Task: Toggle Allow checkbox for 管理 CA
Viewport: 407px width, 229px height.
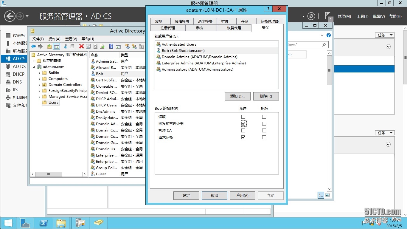Action: coord(243,131)
